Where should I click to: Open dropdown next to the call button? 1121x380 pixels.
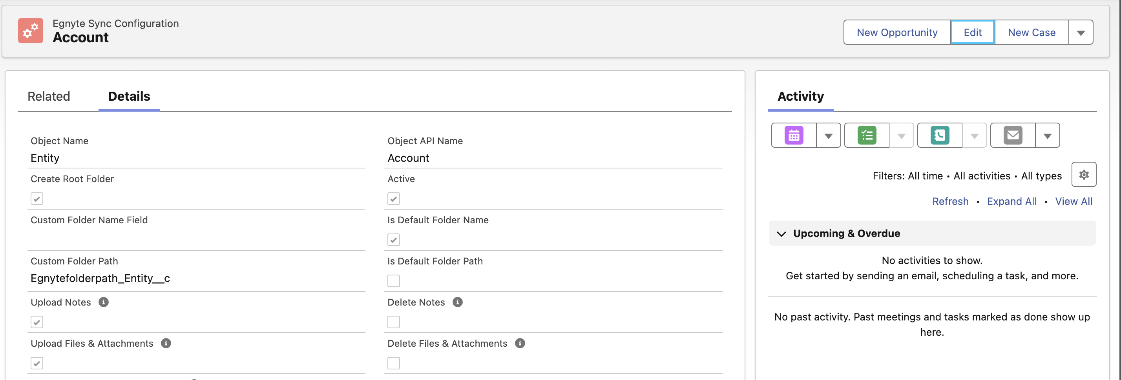click(x=975, y=136)
